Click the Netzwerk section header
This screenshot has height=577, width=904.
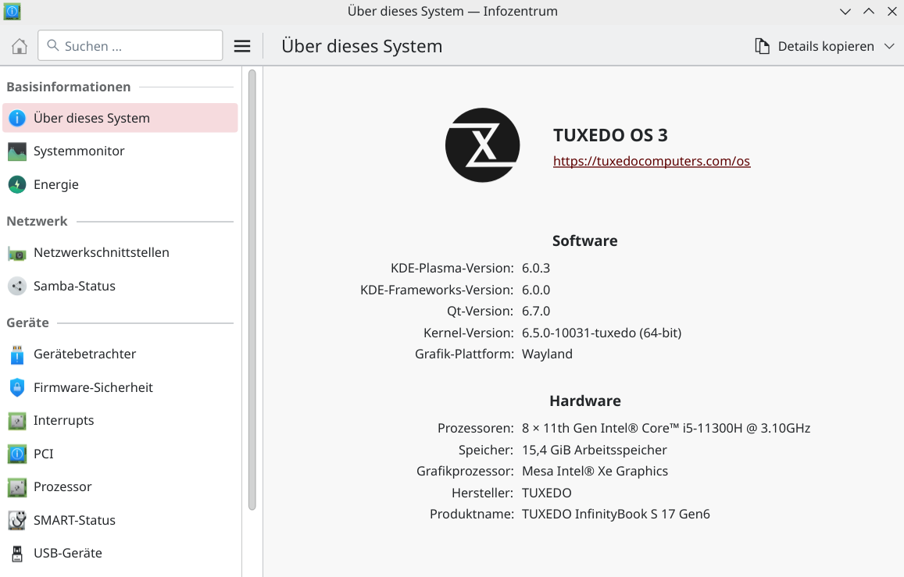coord(37,221)
